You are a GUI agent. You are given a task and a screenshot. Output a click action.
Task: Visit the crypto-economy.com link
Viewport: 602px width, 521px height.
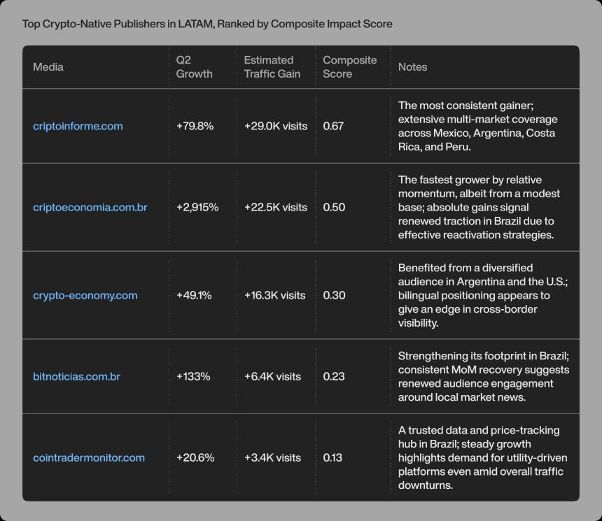(x=85, y=295)
